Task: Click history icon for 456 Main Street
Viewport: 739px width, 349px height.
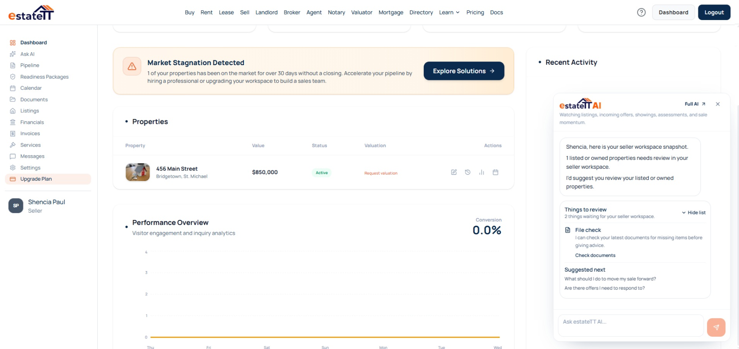Action: pyautogui.click(x=468, y=172)
